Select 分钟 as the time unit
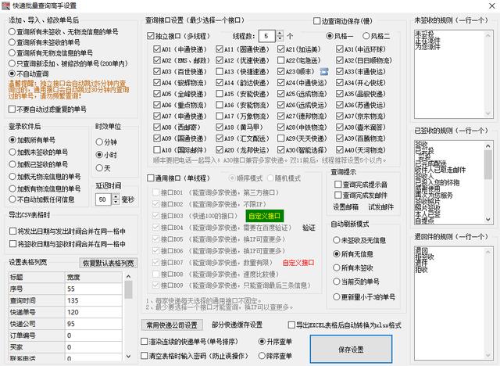The width and height of the screenshot is (500, 366). [x=99, y=142]
